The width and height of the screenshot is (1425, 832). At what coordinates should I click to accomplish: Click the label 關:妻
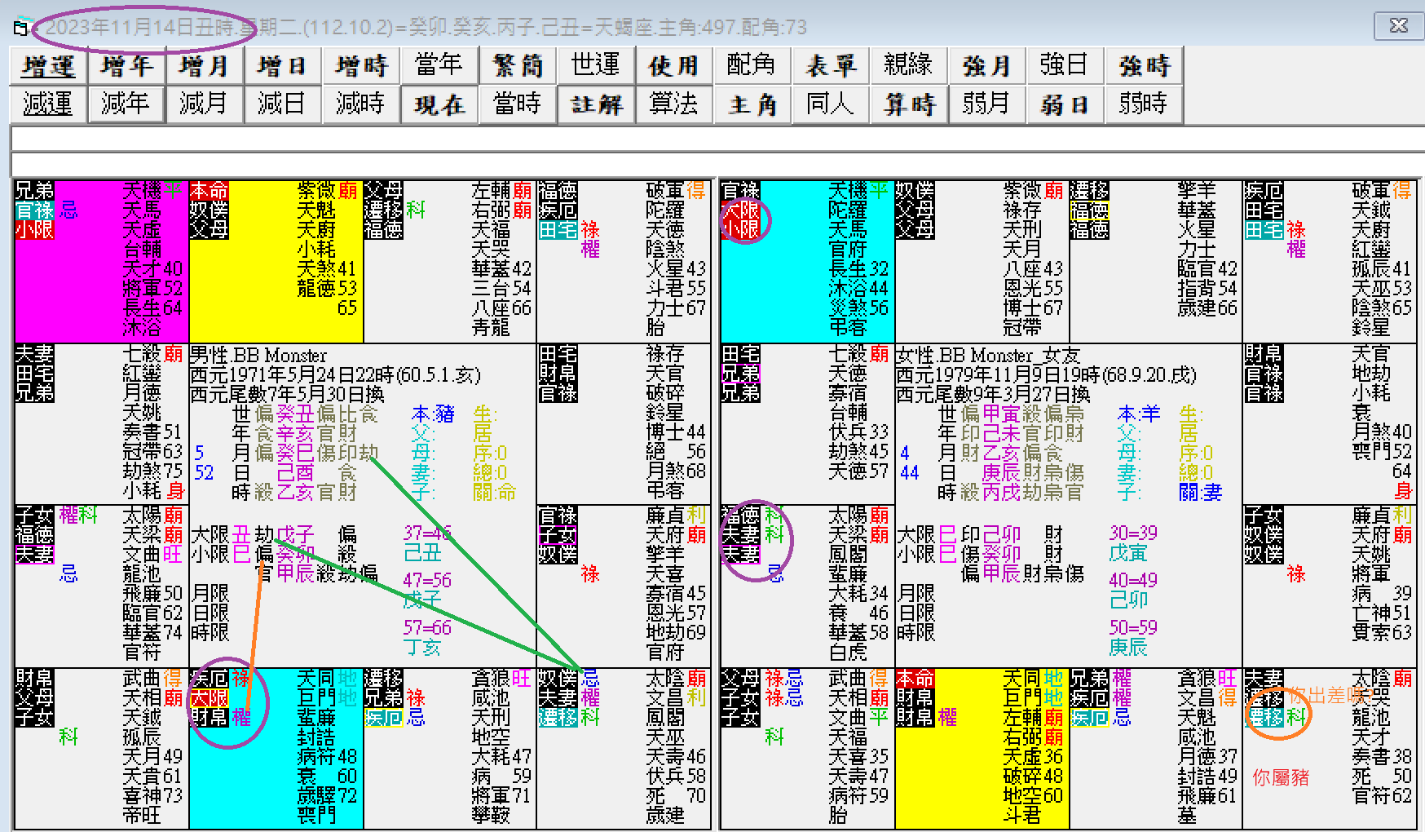(1201, 492)
